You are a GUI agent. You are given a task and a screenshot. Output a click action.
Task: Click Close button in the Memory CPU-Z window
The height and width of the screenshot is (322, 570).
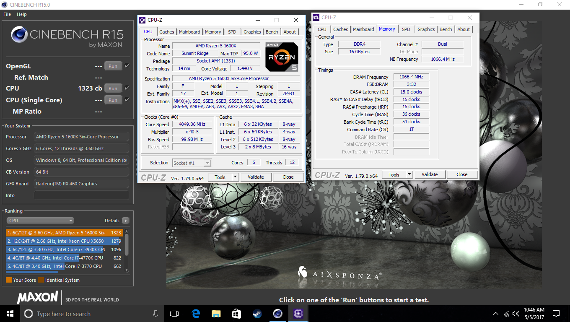pos(462,175)
